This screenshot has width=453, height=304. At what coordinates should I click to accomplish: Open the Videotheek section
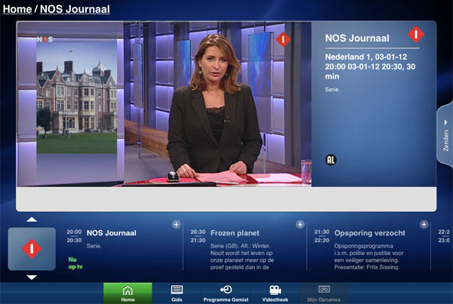(x=275, y=293)
